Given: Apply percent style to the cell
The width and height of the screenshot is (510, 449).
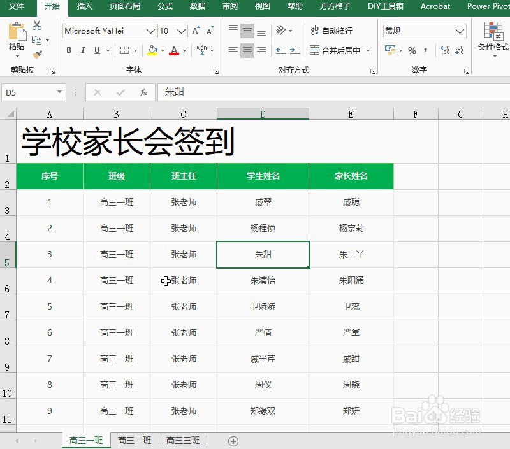Looking at the screenshot, I should 412,50.
